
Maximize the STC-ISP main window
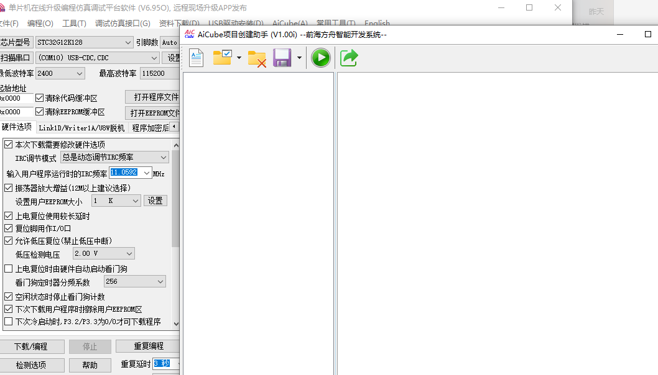pyautogui.click(x=529, y=7)
